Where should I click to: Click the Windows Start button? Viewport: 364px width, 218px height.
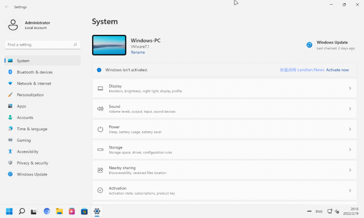(x=9, y=211)
